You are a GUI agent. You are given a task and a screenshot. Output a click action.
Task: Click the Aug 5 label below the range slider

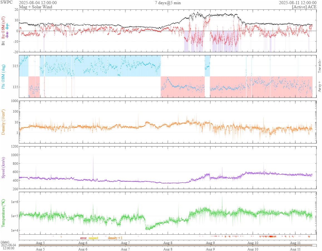click(40, 249)
